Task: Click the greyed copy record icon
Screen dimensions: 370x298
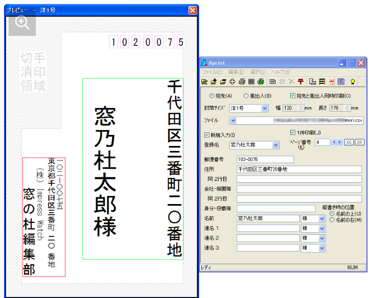Action: 282,82
